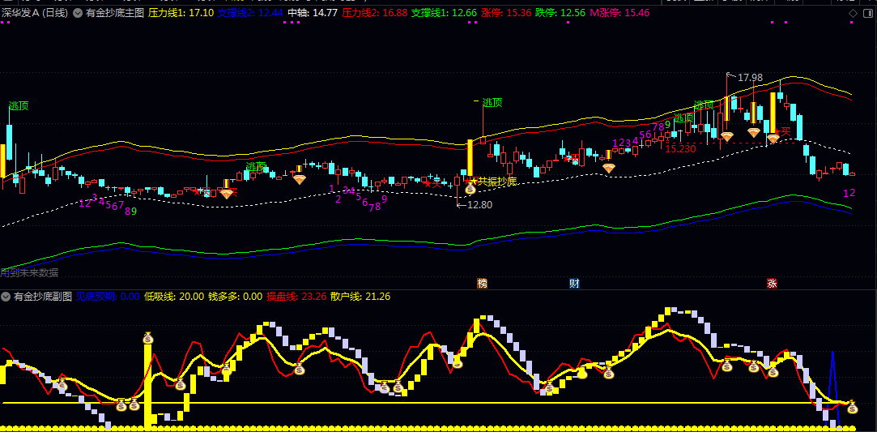Click the diamond signal icon next to red 买 star
877x432 pixels.
click(773, 137)
